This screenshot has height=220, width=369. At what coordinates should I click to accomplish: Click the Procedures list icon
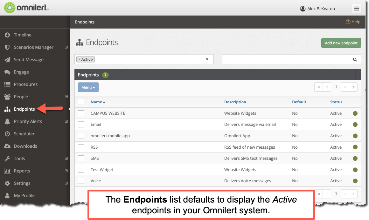click(x=7, y=84)
